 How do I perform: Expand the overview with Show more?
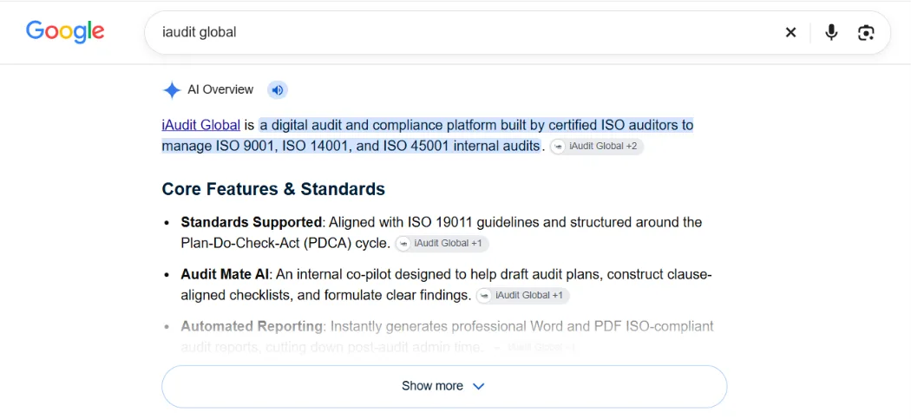pyautogui.click(x=444, y=386)
